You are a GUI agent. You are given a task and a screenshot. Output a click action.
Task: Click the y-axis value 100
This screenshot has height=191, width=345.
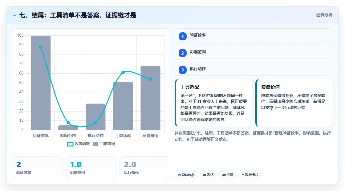(20, 35)
